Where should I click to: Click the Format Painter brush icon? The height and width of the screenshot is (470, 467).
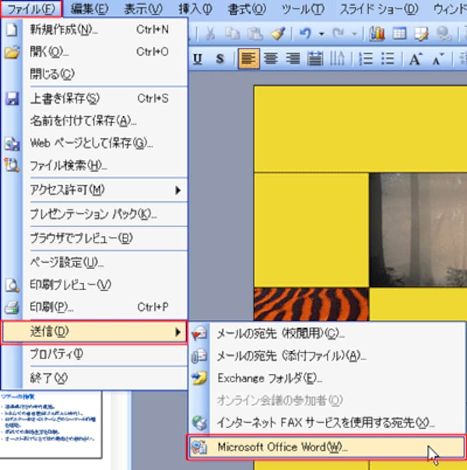click(277, 34)
